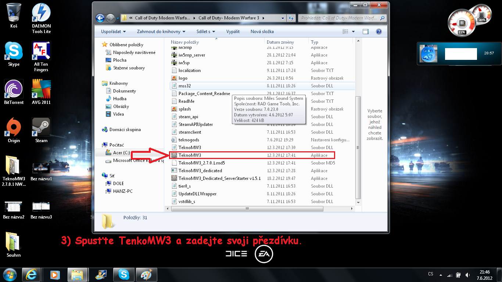Viewport: 502px width, 282px height.
Task: Open Bez názvu1 desktop image
Action: pyautogui.click(x=41, y=171)
